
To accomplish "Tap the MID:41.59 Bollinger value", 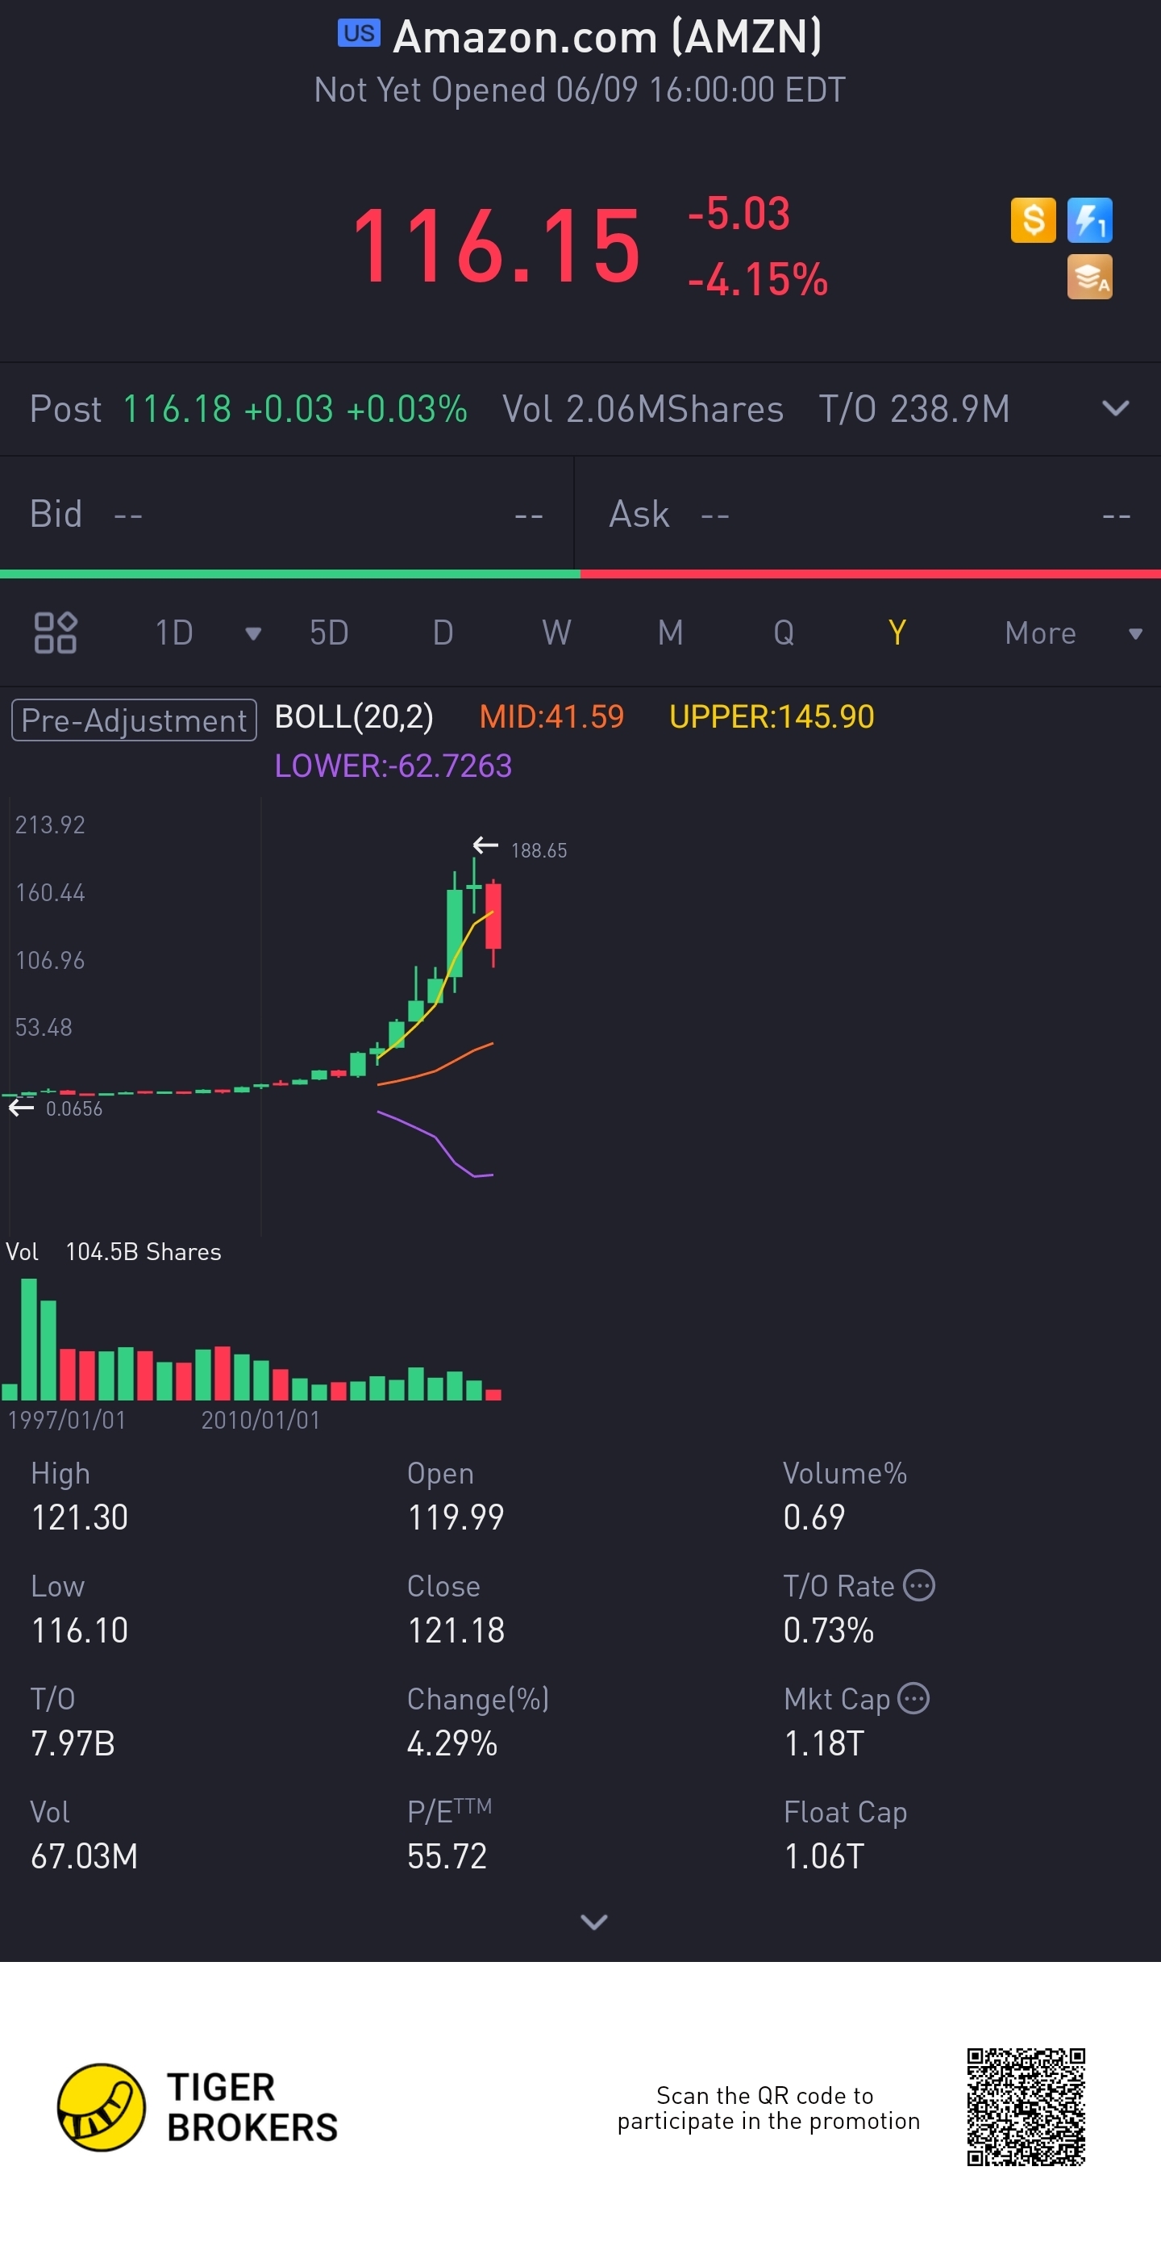I will [551, 716].
